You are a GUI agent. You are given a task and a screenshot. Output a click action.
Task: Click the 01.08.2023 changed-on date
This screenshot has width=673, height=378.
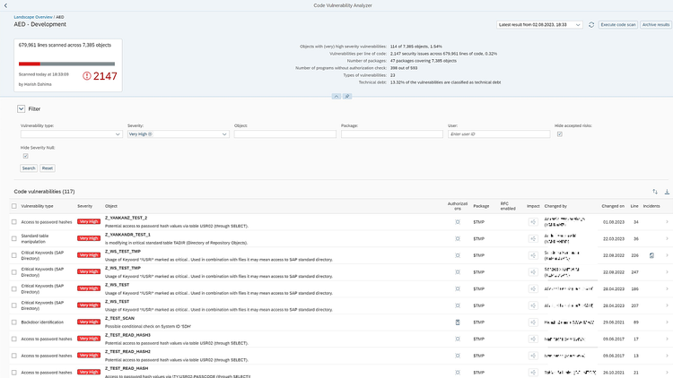(x=614, y=222)
